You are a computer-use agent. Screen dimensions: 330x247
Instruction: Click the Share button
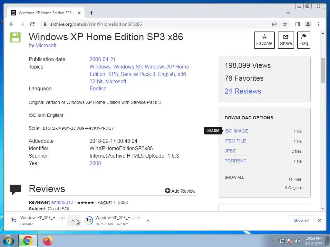pyautogui.click(x=286, y=40)
